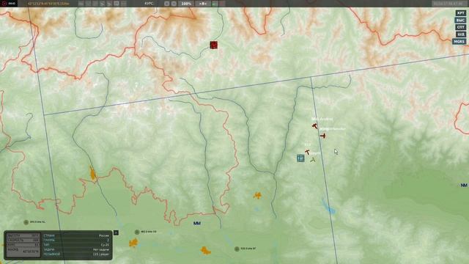Click the КУРС label in the top bar
Image resolution: width=469 pixels, height=264 pixels.
[x=149, y=4]
